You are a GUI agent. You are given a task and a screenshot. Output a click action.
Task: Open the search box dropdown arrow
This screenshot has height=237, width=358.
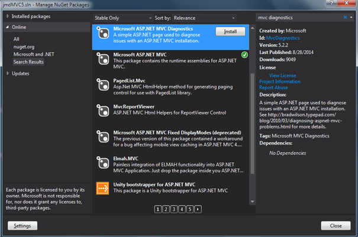pyautogui.click(x=351, y=17)
